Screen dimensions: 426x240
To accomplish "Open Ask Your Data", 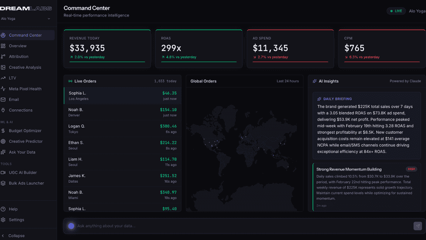I will click(x=27, y=152).
